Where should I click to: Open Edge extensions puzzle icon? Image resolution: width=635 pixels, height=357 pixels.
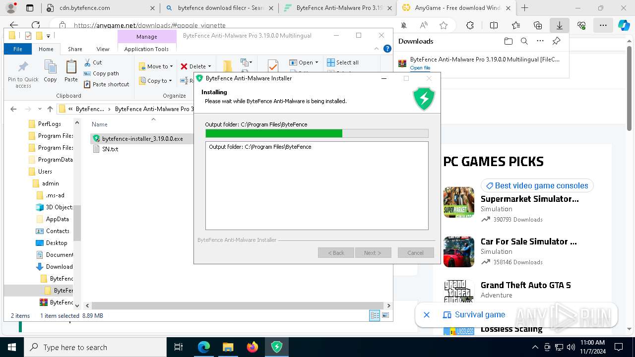(470, 25)
